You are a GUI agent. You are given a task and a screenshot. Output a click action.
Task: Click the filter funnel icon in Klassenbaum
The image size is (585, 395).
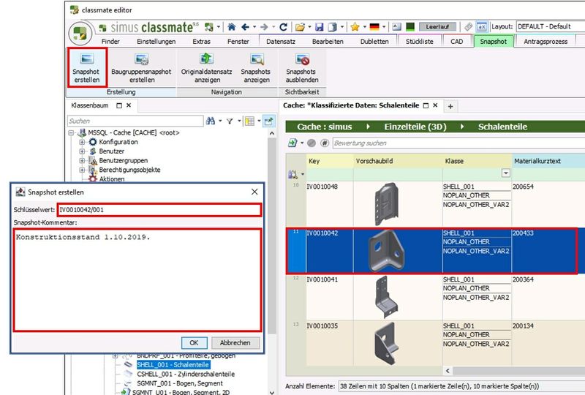click(x=230, y=121)
